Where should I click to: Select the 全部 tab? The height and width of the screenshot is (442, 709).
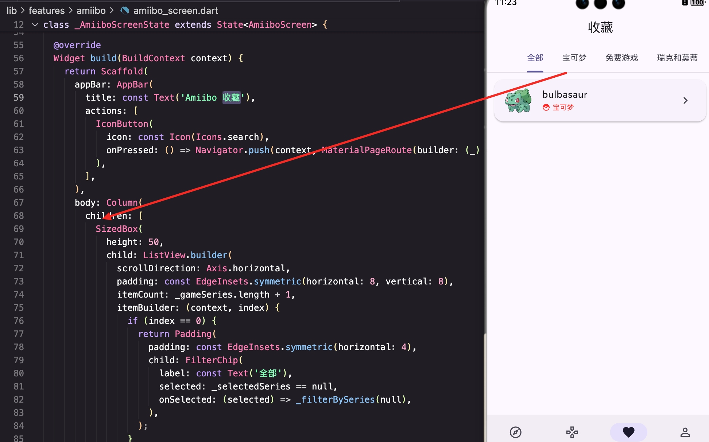535,58
